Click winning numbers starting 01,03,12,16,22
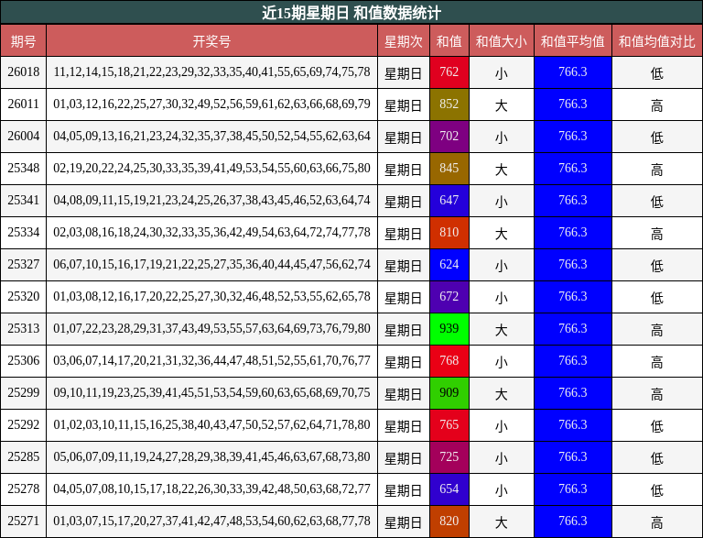 pos(211,104)
